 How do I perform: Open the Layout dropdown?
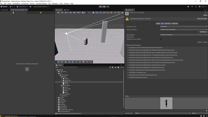tap(203, 7)
